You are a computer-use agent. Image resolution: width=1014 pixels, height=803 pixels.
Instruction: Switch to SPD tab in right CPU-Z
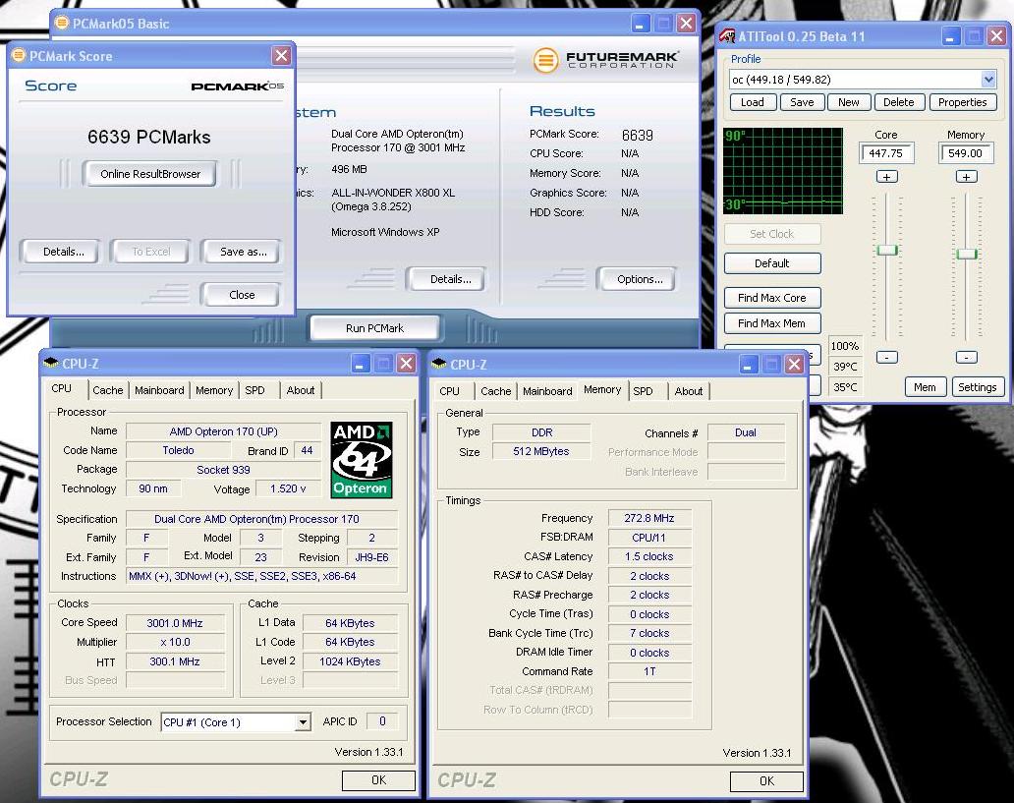[x=643, y=391]
